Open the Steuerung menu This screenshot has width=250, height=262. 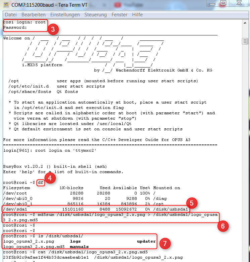click(96, 15)
